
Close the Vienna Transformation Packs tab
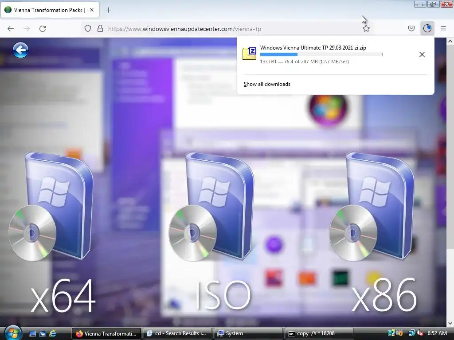(x=92, y=10)
